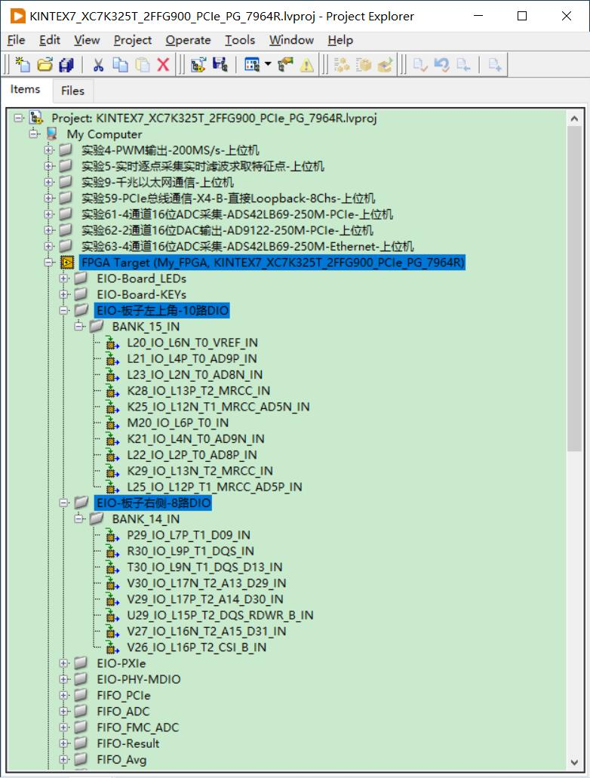Click the greyed Build package box icon

(x=363, y=64)
